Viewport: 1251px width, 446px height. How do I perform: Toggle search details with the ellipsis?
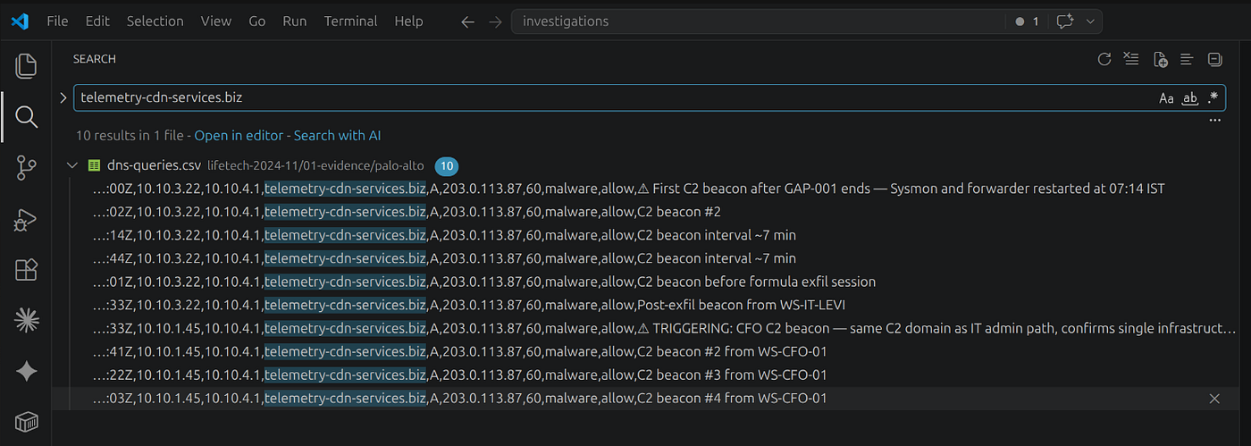click(1214, 120)
